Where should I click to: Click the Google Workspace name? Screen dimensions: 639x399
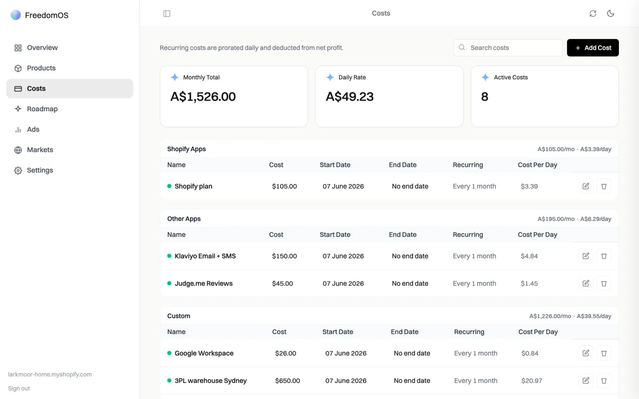(204, 353)
